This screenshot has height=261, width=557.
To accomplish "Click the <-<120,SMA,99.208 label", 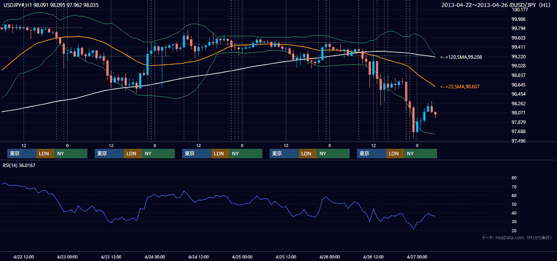I will 461,57.
